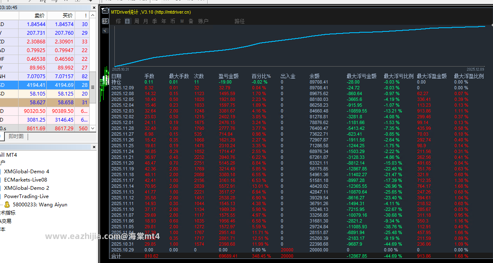Screen dimensions: 493x263
Task: Select the 2025.10.29 date row
Action: pyautogui.click(x=123, y=250)
